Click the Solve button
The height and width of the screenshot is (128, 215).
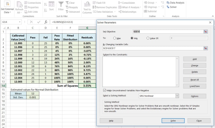coord(173,121)
